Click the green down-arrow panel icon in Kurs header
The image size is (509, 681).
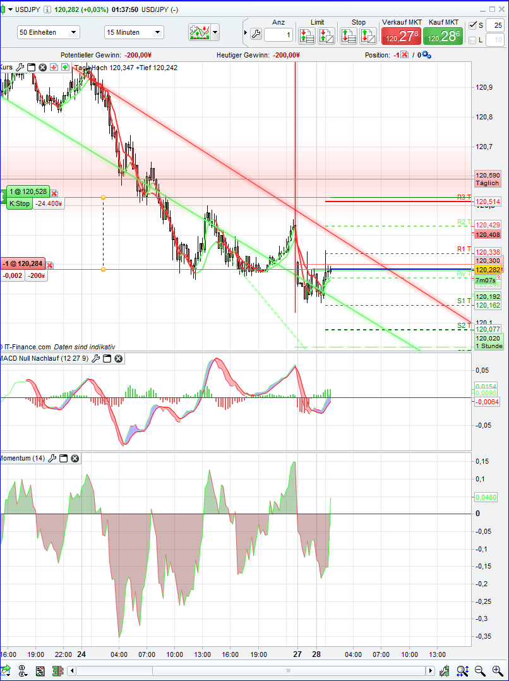64,68
